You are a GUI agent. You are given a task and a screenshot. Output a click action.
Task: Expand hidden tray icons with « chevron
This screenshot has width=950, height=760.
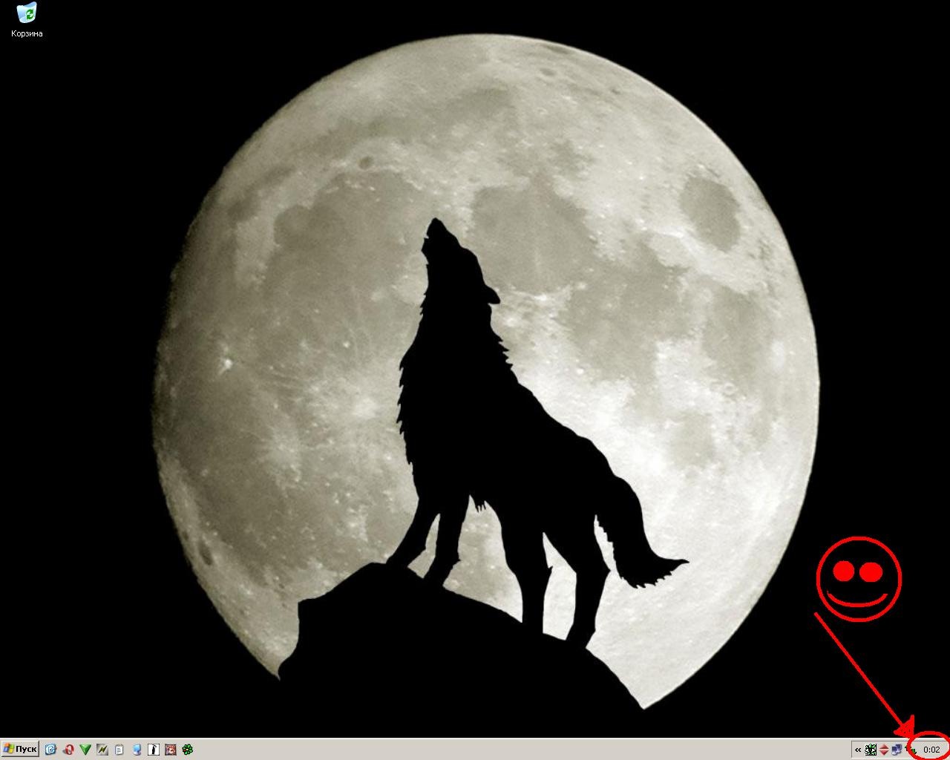tap(858, 750)
